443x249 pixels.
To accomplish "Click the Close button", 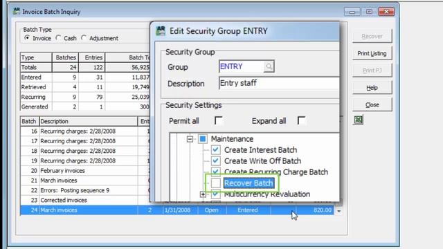I will tap(372, 104).
